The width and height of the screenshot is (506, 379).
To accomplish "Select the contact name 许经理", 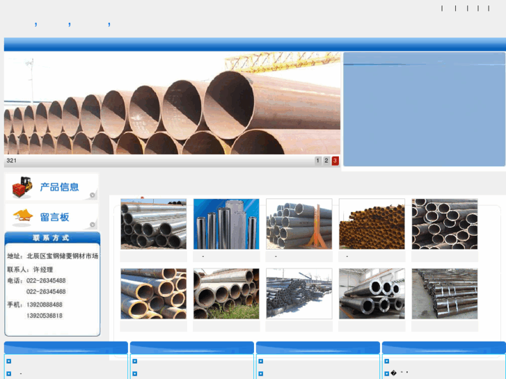I will [x=43, y=270].
